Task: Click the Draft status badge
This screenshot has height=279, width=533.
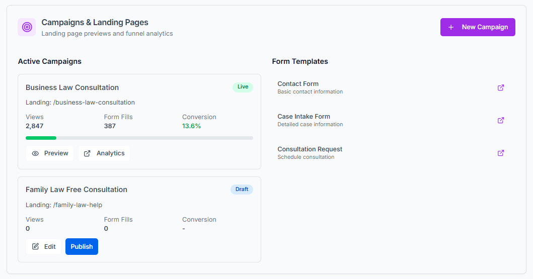Action: (242, 190)
